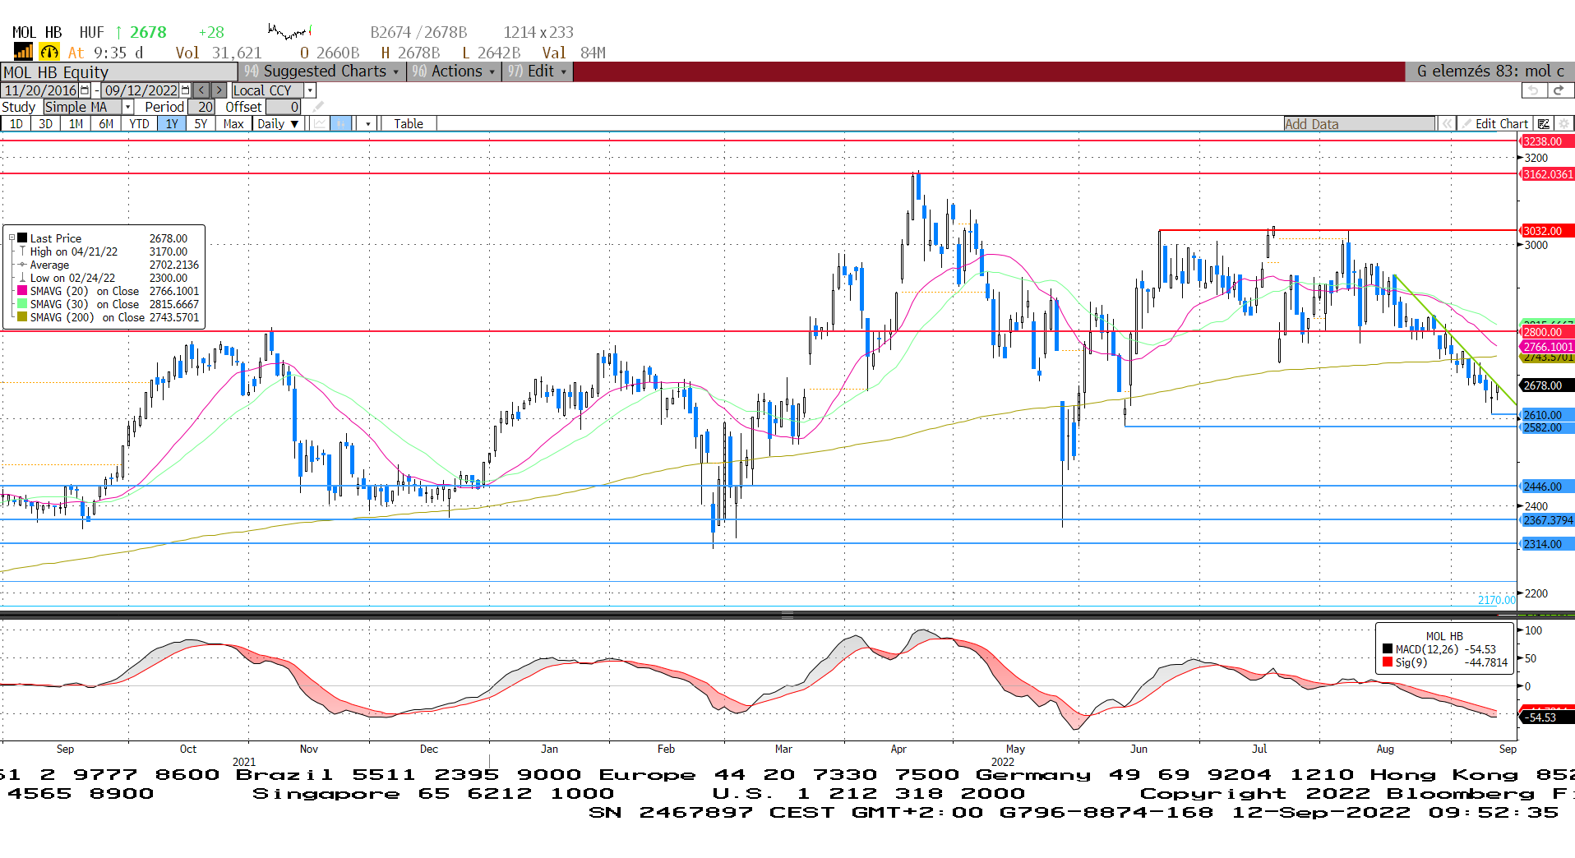Click the 2314.00 blue support level label
This screenshot has height=858, width=1575.
coord(1546,544)
